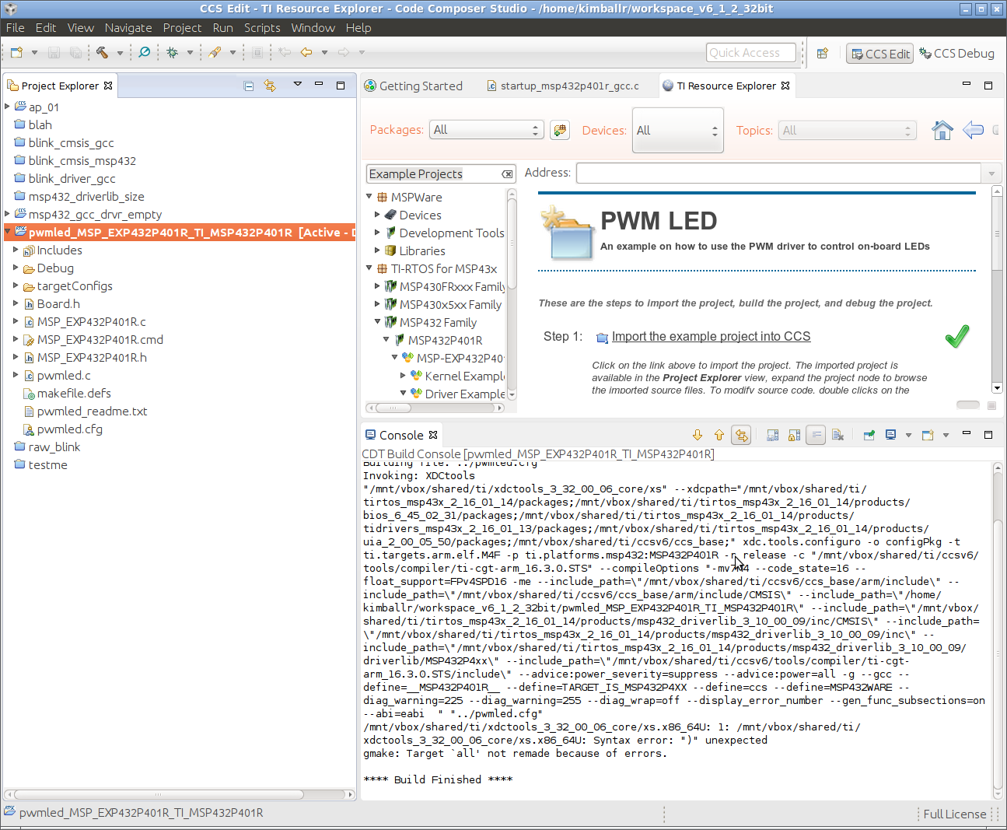Viewport: 1007px width, 830px height.
Task: Open the Debug bug dropdown arrow
Action: coord(190,53)
